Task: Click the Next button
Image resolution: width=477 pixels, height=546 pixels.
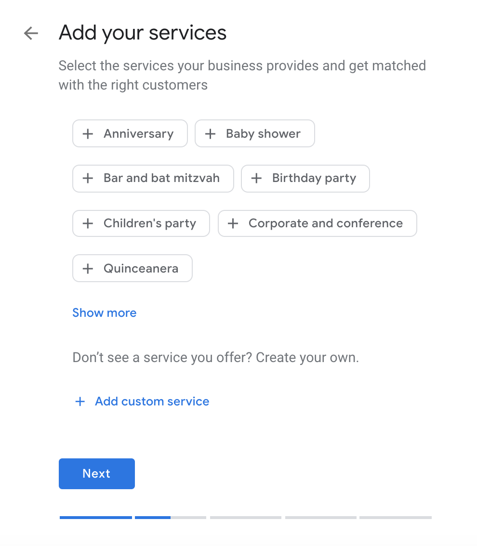Action: [x=96, y=474]
